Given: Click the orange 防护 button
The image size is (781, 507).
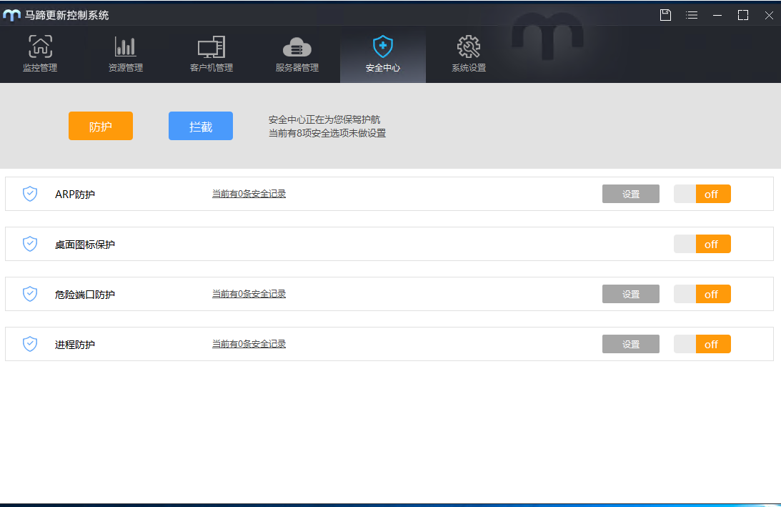Looking at the screenshot, I should 100,125.
